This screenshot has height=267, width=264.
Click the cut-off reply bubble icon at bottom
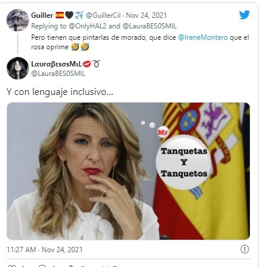click(x=43, y=266)
